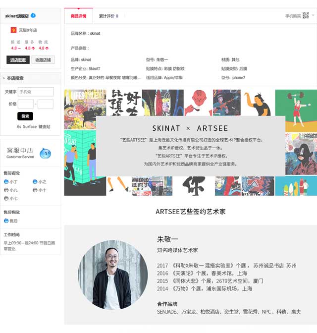The height and width of the screenshot is (333, 317).
Task: Click the artist 朱敬一 portrait photo
Action: pos(113,275)
